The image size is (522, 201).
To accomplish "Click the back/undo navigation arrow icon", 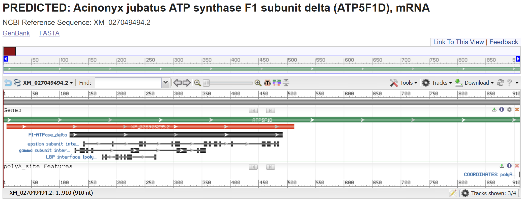I will pos(8,83).
